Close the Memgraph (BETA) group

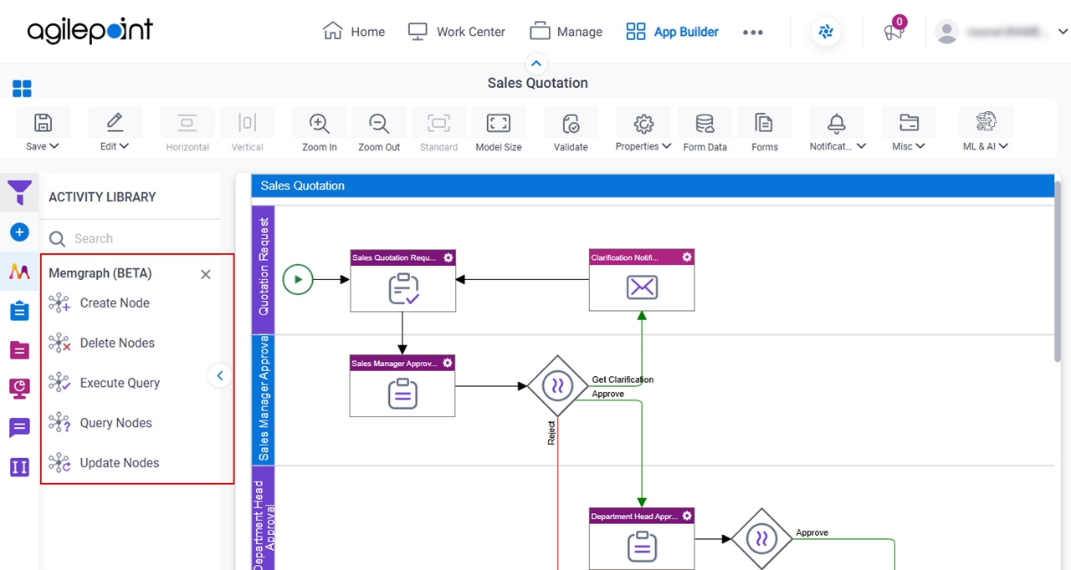click(x=206, y=274)
